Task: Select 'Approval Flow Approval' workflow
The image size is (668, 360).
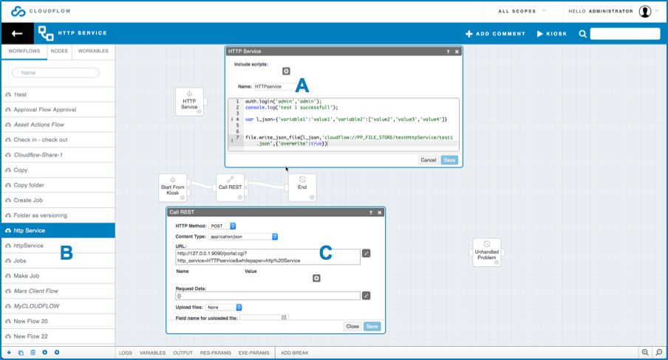Action: 58,110
